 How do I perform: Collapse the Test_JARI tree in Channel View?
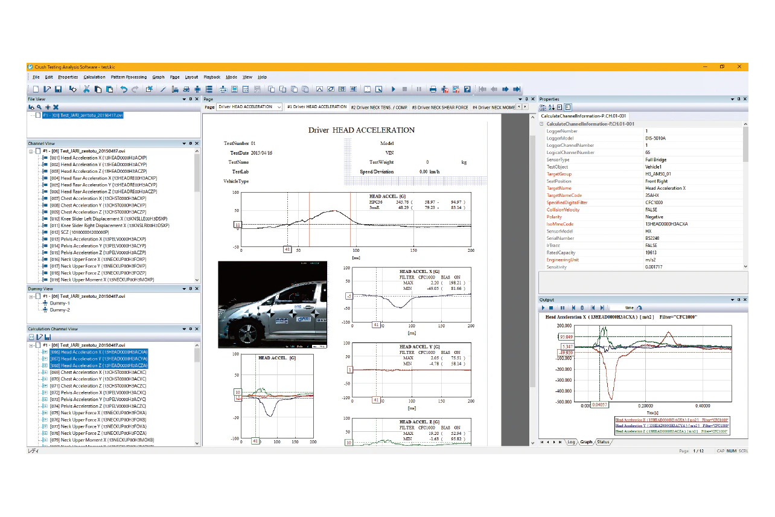[x=31, y=151]
